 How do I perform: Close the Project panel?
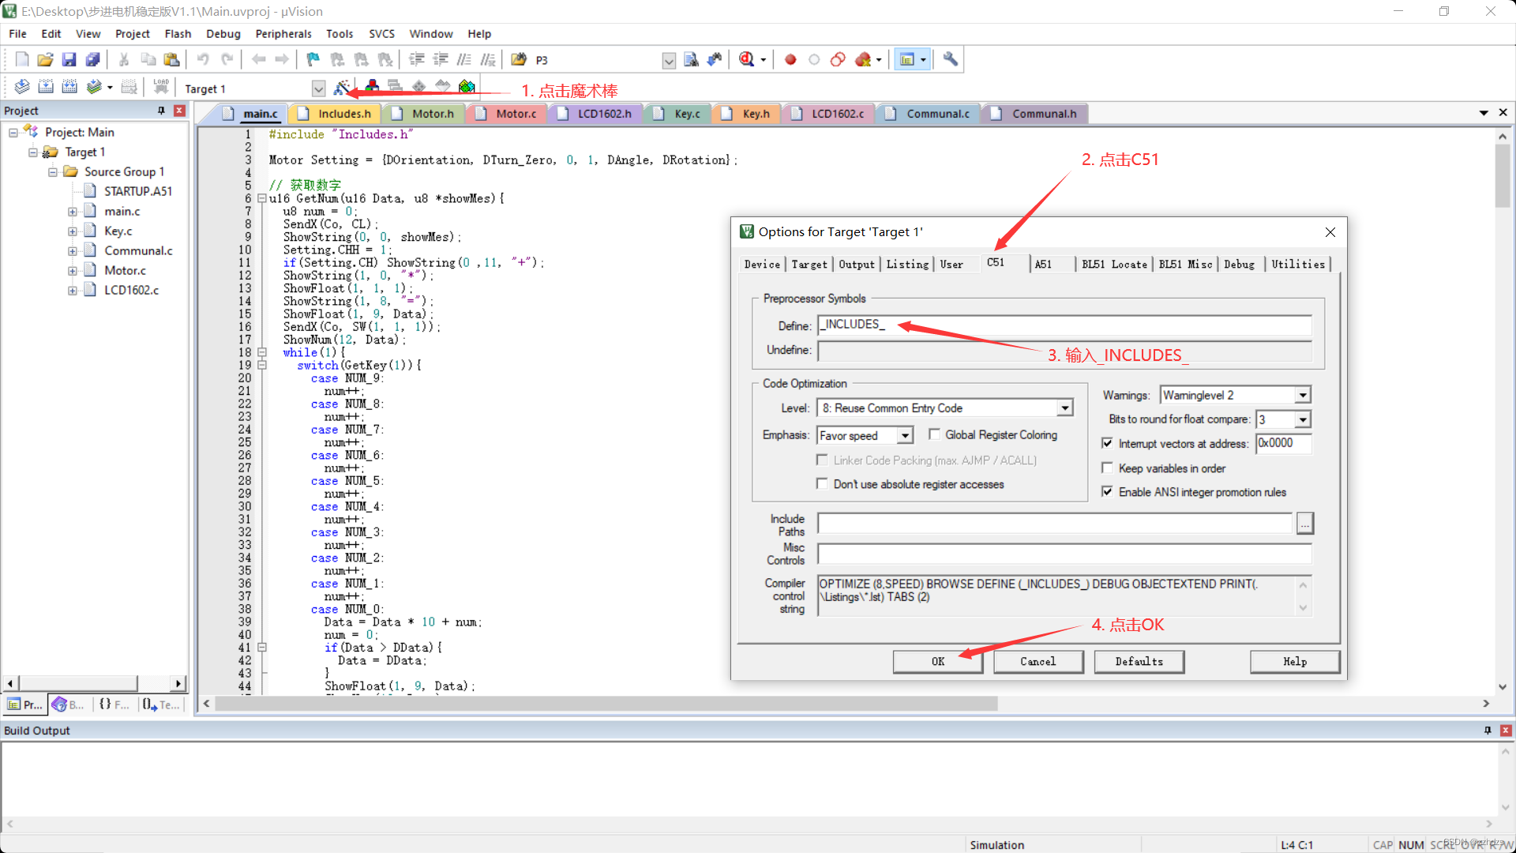(180, 111)
